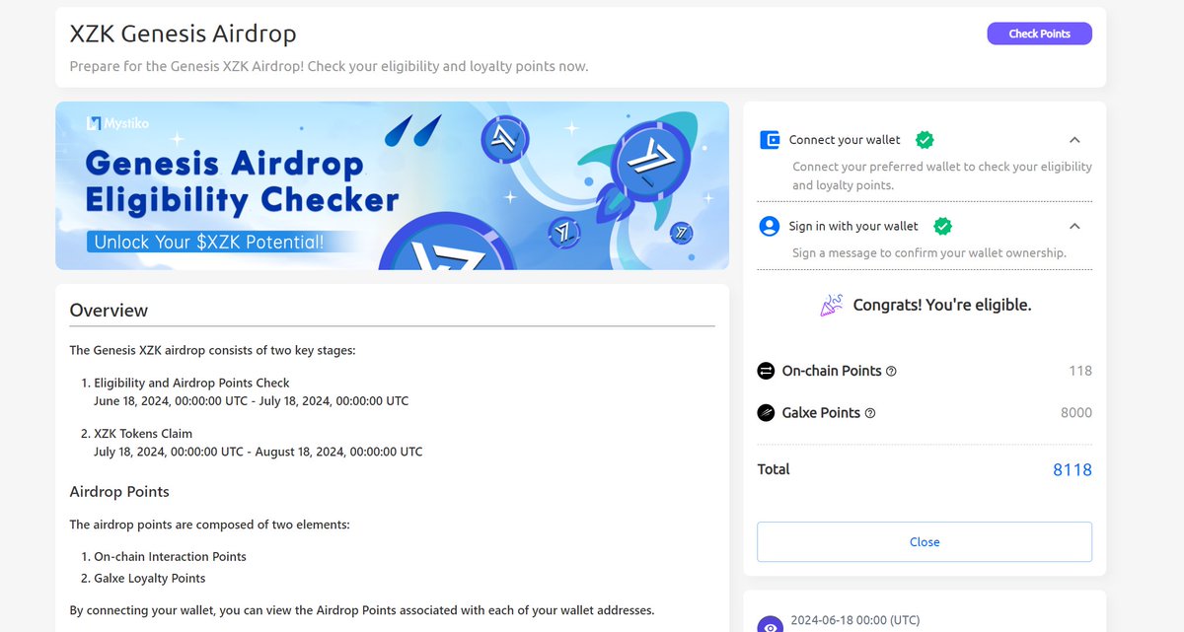The width and height of the screenshot is (1184, 632).
Task: Click the Genesis Airdrop Eligibility Checker banner
Action: point(392,185)
